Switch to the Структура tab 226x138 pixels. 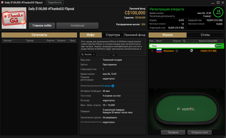113,35
